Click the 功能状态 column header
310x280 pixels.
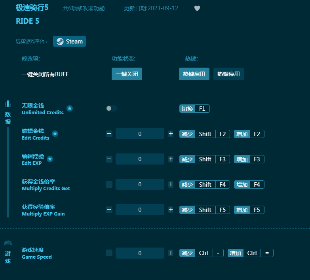pos(124,59)
